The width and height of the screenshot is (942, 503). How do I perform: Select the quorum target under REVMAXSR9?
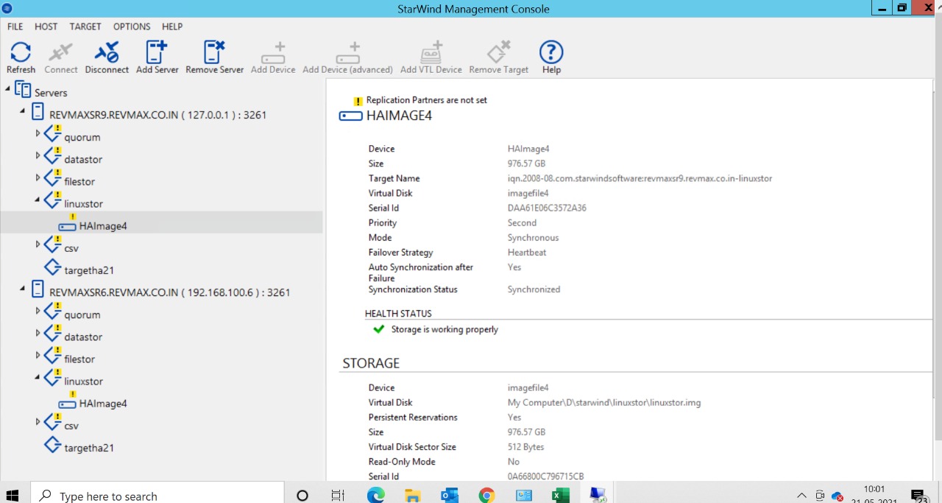(x=82, y=137)
